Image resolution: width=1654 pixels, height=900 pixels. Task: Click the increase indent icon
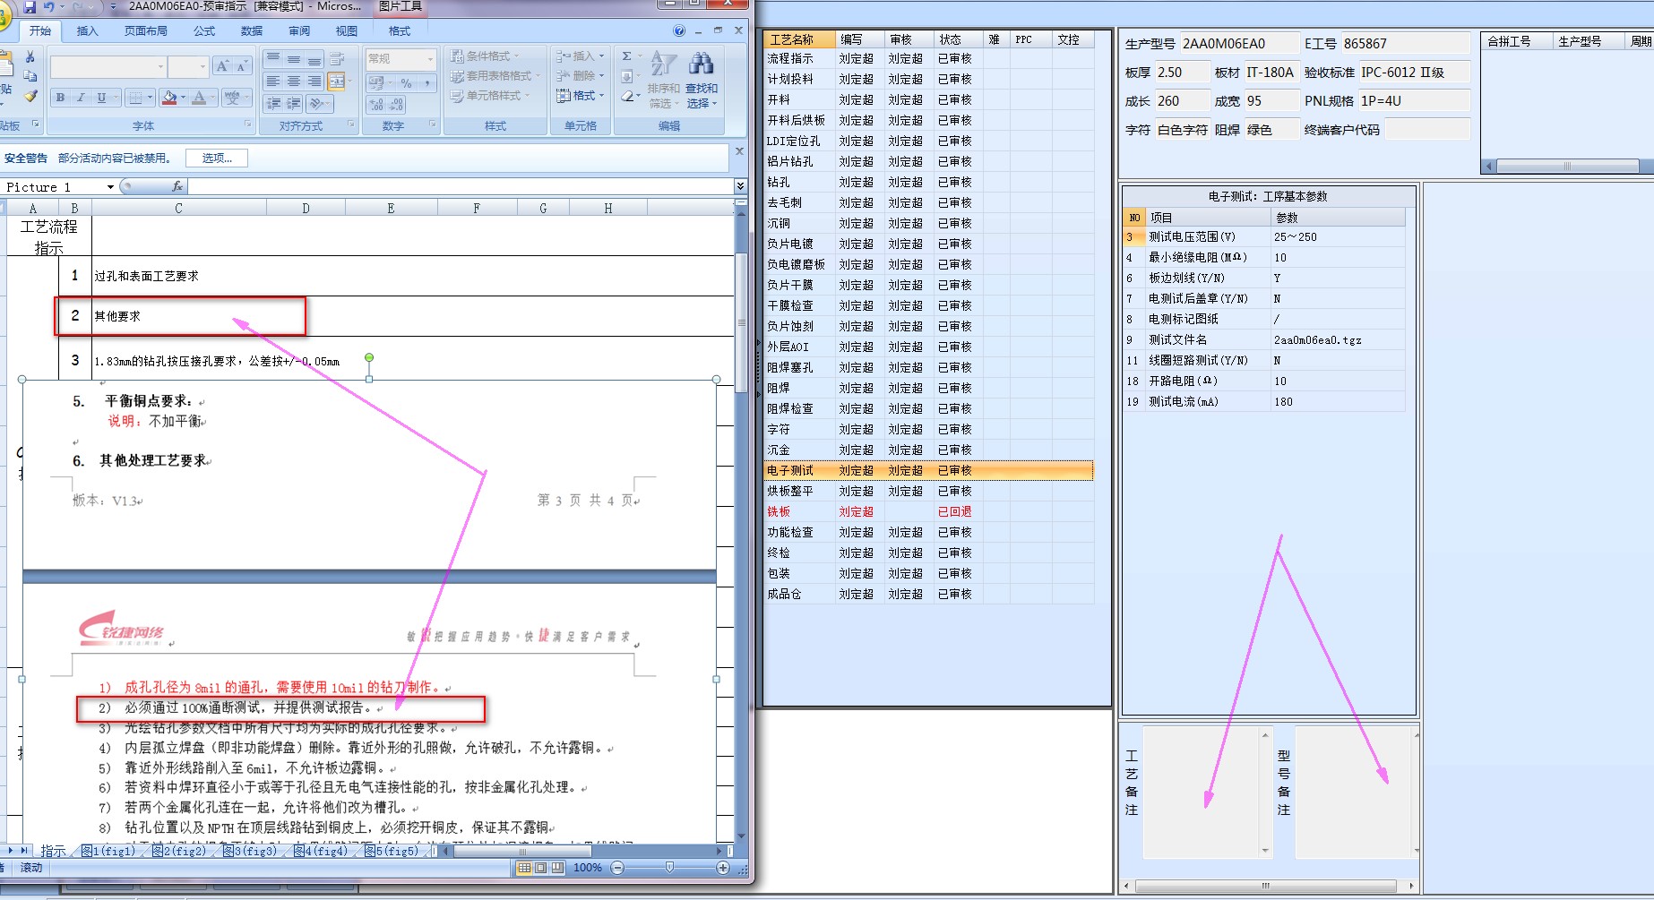294,104
